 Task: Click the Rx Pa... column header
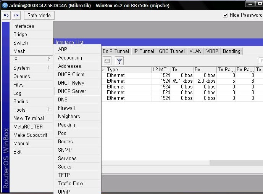click(x=245, y=69)
